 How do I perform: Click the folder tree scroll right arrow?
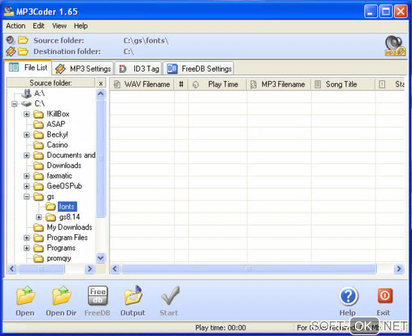90,268
